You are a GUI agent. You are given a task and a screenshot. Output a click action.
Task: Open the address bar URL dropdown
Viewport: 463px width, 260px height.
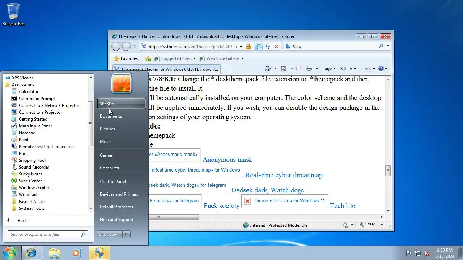[241, 47]
